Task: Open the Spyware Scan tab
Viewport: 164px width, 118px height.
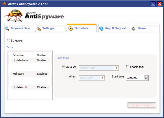Action: pyautogui.click(x=19, y=28)
